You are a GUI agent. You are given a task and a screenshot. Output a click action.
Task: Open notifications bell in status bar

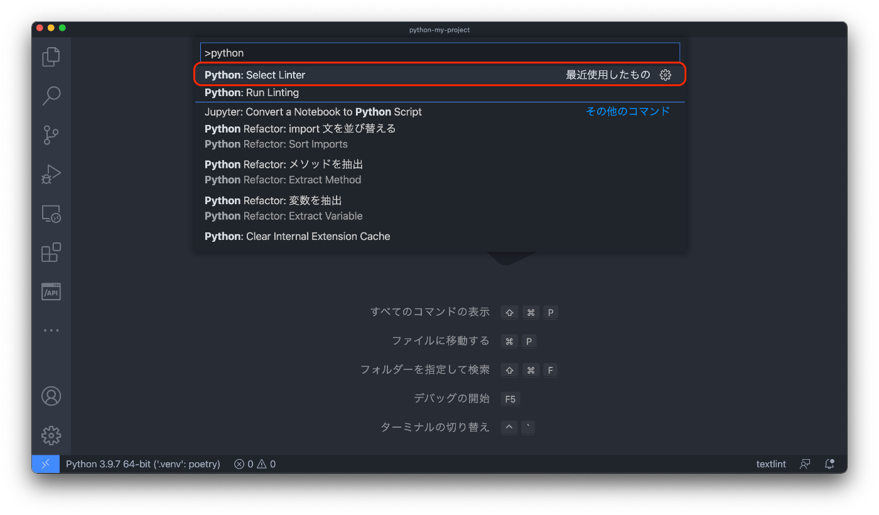830,464
